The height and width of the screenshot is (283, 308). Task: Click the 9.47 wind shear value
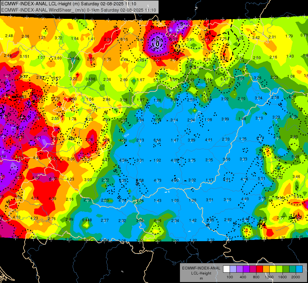pyautogui.click(x=224, y=59)
